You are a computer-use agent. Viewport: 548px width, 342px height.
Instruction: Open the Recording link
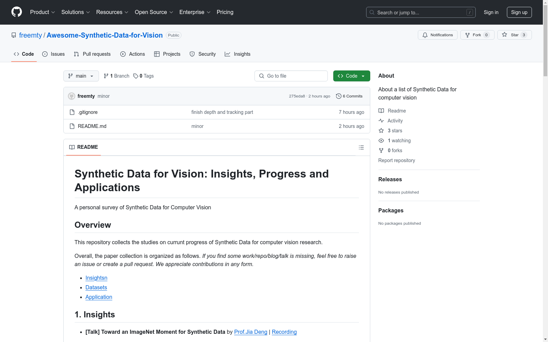284,332
